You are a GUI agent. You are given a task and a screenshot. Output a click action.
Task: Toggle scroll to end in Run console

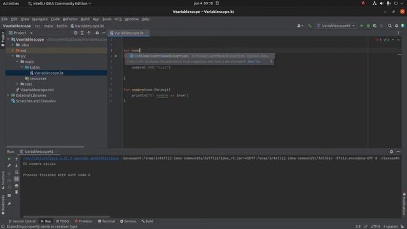tap(17, 179)
